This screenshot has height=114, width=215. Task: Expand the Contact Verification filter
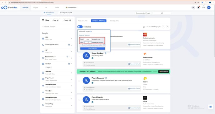[71, 45]
